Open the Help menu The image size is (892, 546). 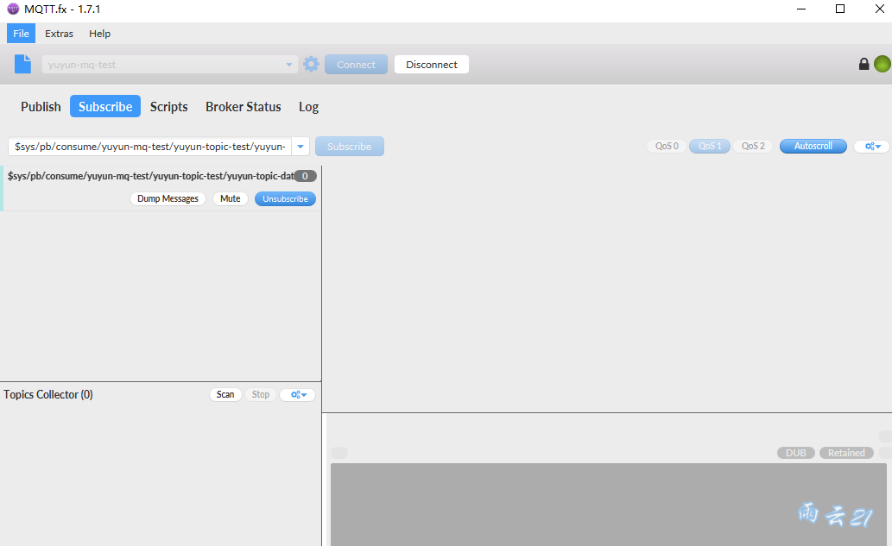tap(99, 34)
